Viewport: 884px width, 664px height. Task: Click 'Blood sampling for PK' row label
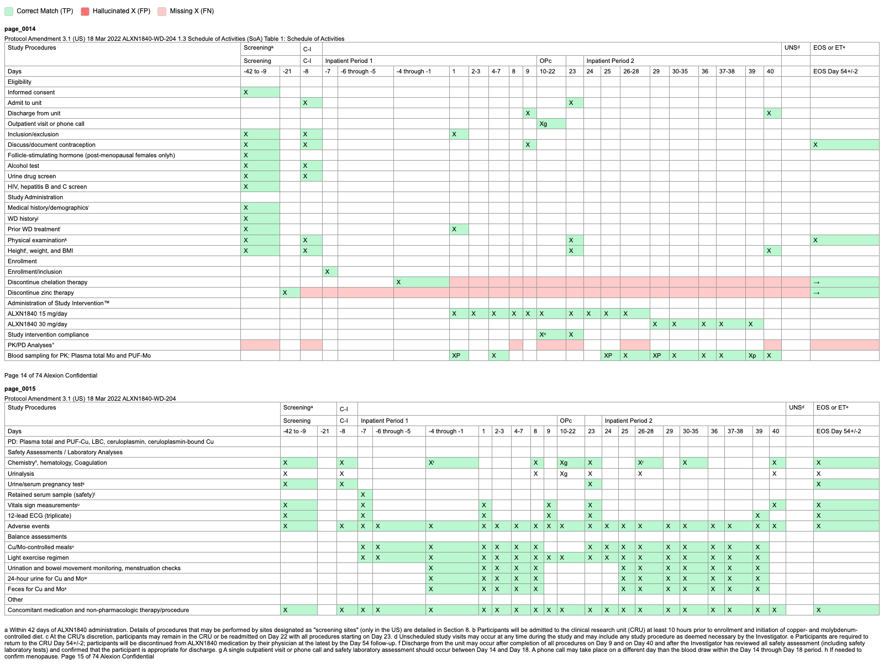[79, 355]
